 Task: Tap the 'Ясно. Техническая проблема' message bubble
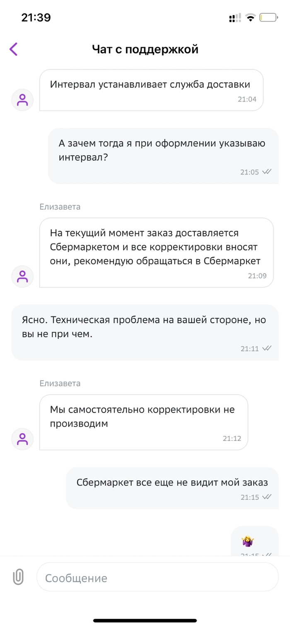(x=145, y=332)
